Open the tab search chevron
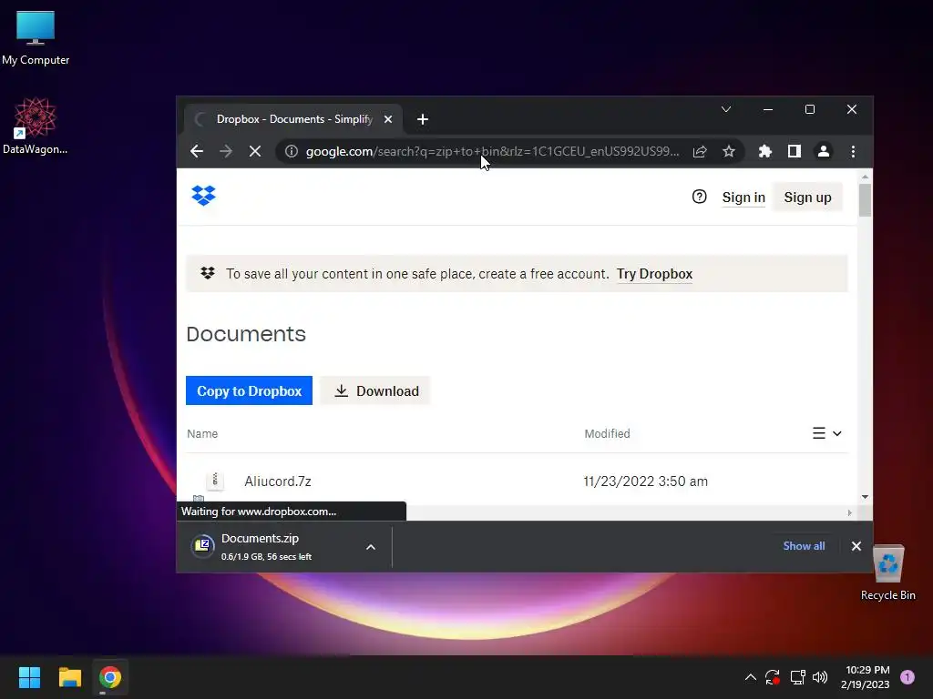The height and width of the screenshot is (699, 933). click(726, 109)
